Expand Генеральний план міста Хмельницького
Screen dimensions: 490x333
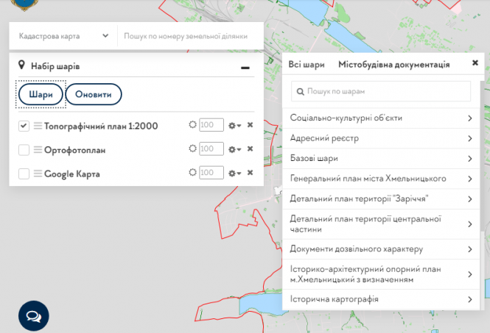click(x=381, y=179)
